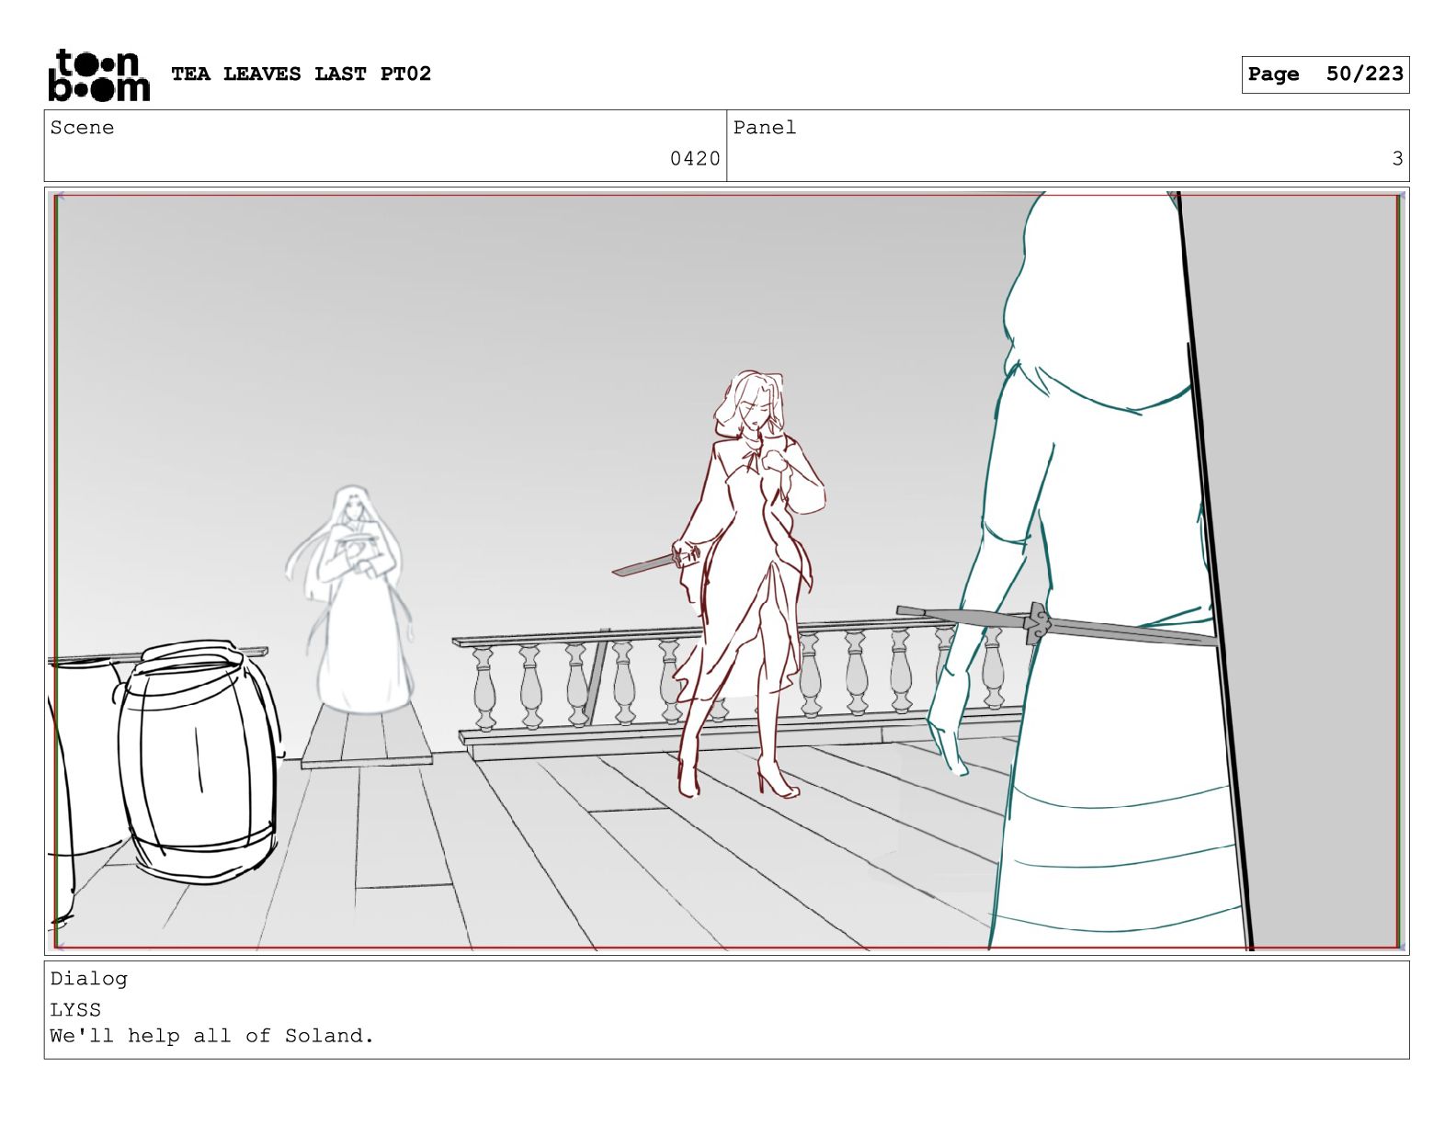Click the Toon Boom logo

(98, 74)
